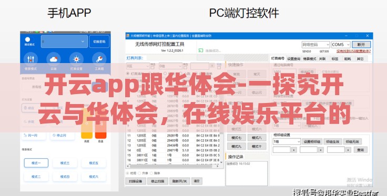Screen dimensions: 387x196
Task: Clear the first neighbor group field with its x
Action: coord(294,150)
